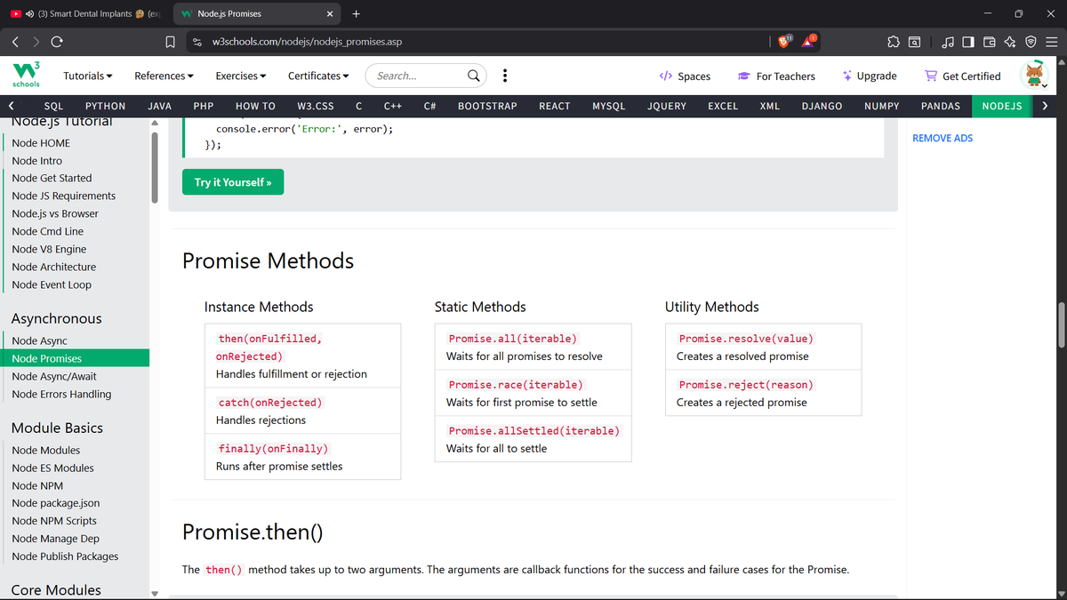Select NODEJS in the language bar
This screenshot has width=1067, height=600.
click(x=1001, y=106)
